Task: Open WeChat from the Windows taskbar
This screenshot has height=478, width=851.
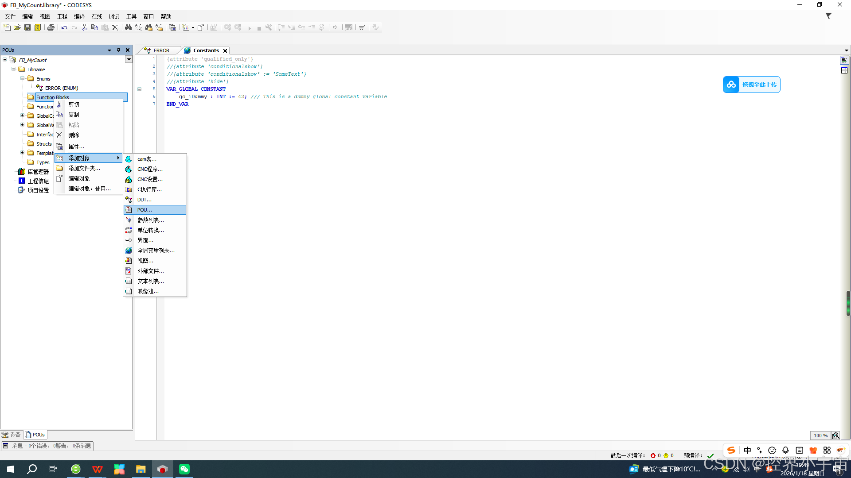Action: tap(184, 469)
